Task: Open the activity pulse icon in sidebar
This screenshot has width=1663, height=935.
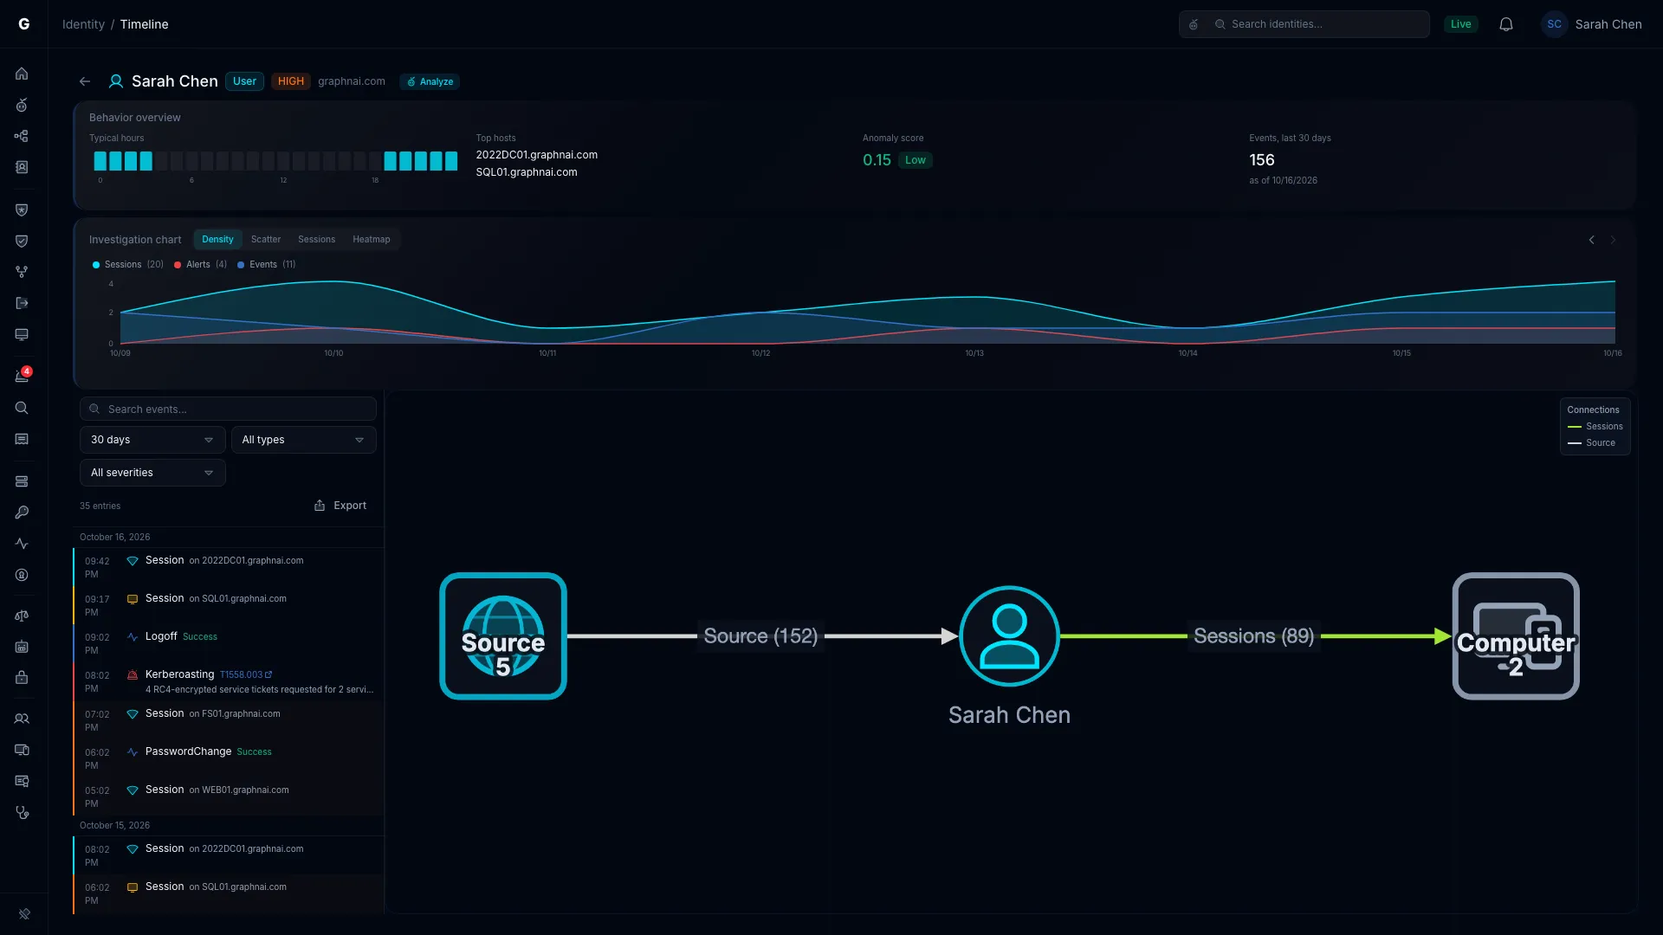Action: coord(22,544)
